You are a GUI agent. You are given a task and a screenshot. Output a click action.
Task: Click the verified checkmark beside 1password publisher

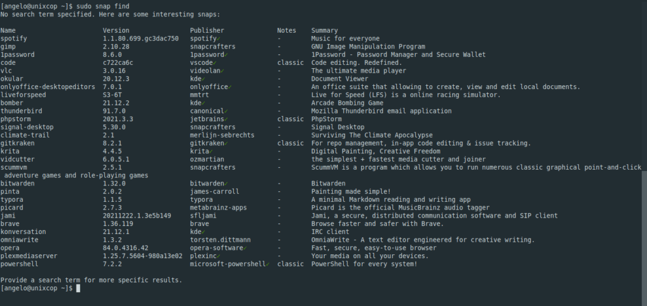(226, 55)
